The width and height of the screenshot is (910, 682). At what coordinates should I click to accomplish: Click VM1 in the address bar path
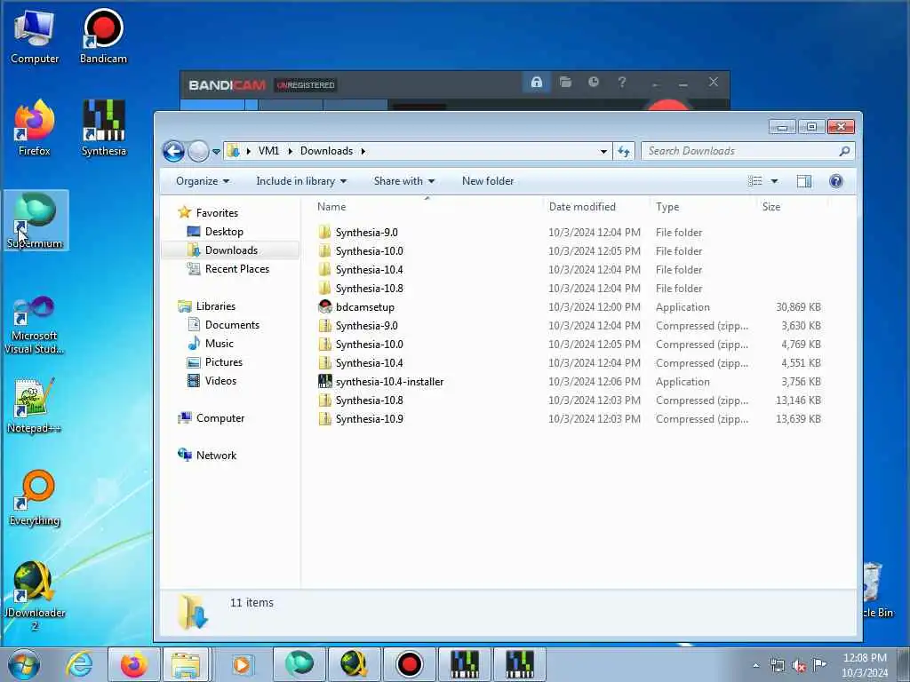tap(268, 151)
